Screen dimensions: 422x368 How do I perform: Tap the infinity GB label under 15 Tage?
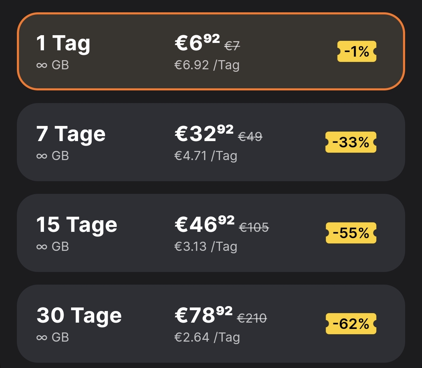coord(53,247)
